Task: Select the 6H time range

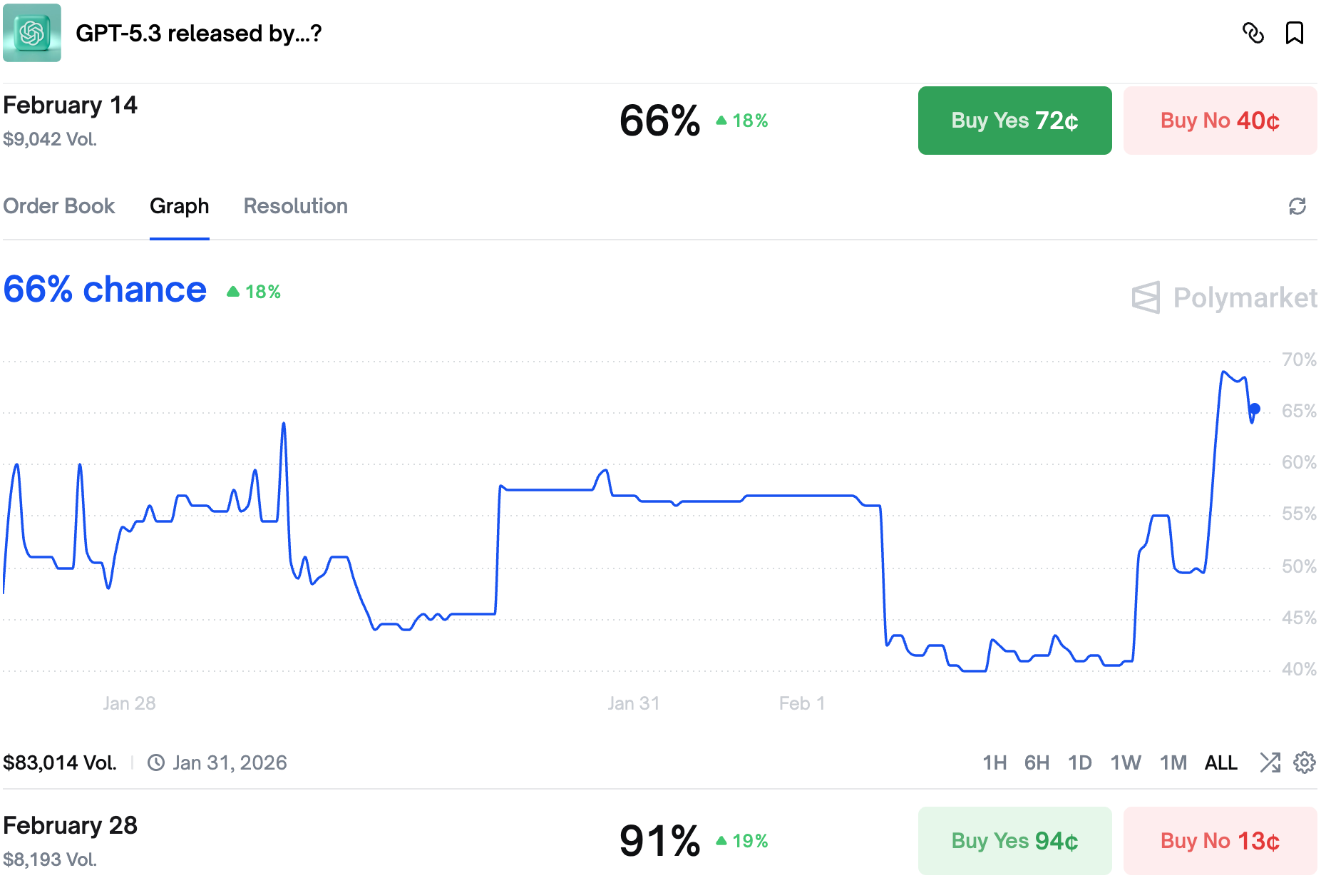Action: (1037, 762)
